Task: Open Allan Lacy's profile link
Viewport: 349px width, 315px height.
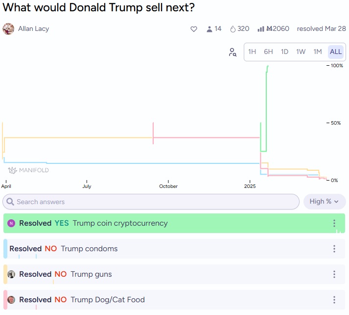Action: coord(33,29)
